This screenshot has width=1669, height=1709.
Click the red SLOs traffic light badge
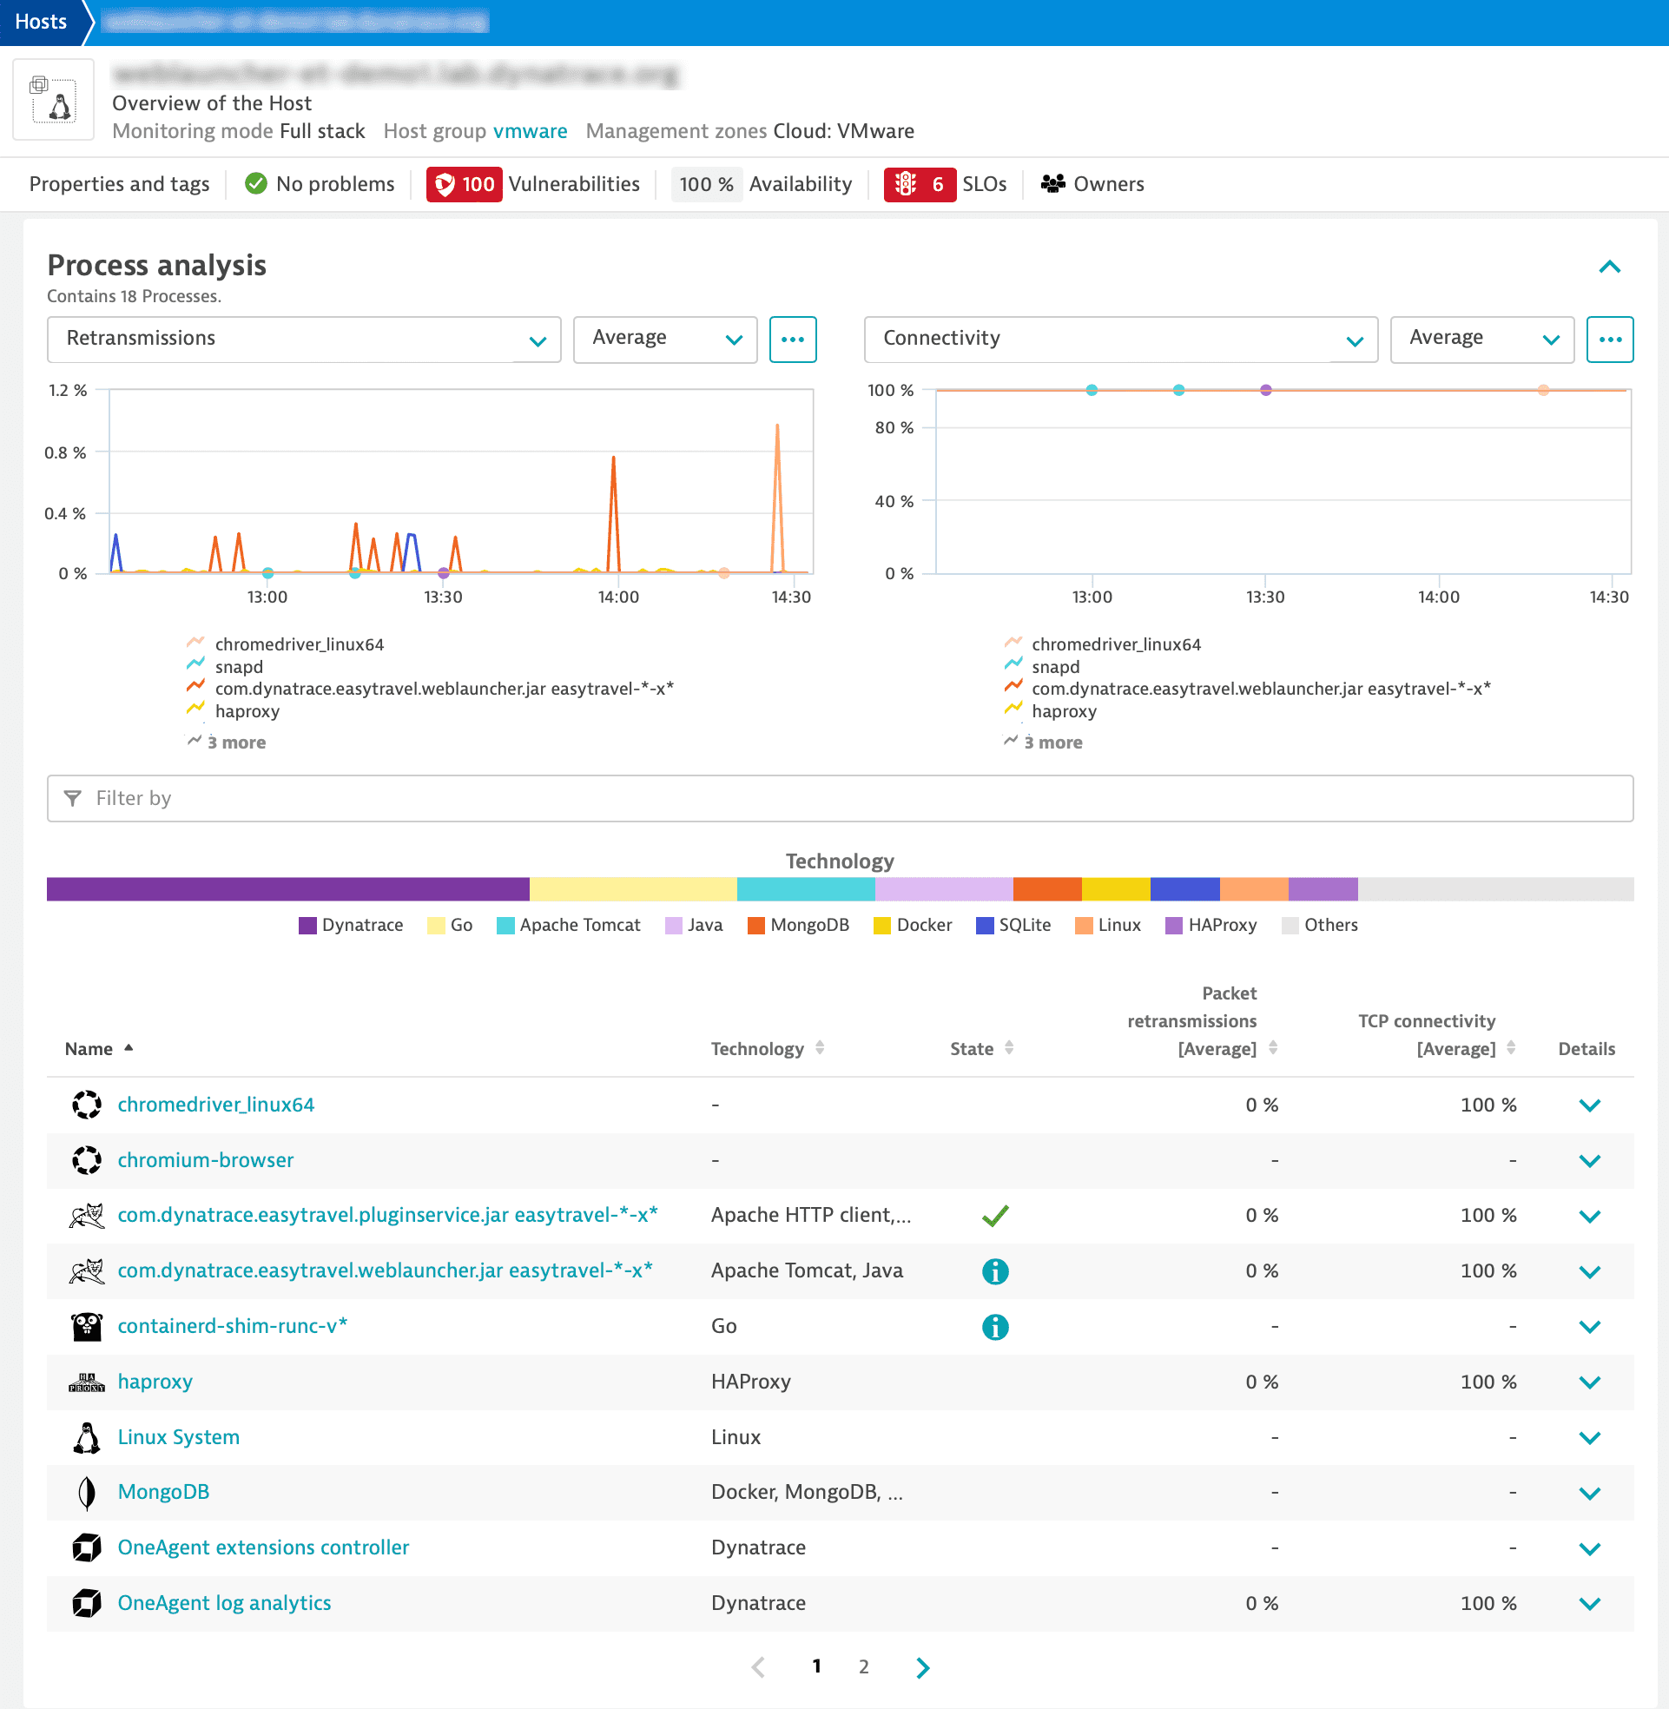(x=919, y=184)
